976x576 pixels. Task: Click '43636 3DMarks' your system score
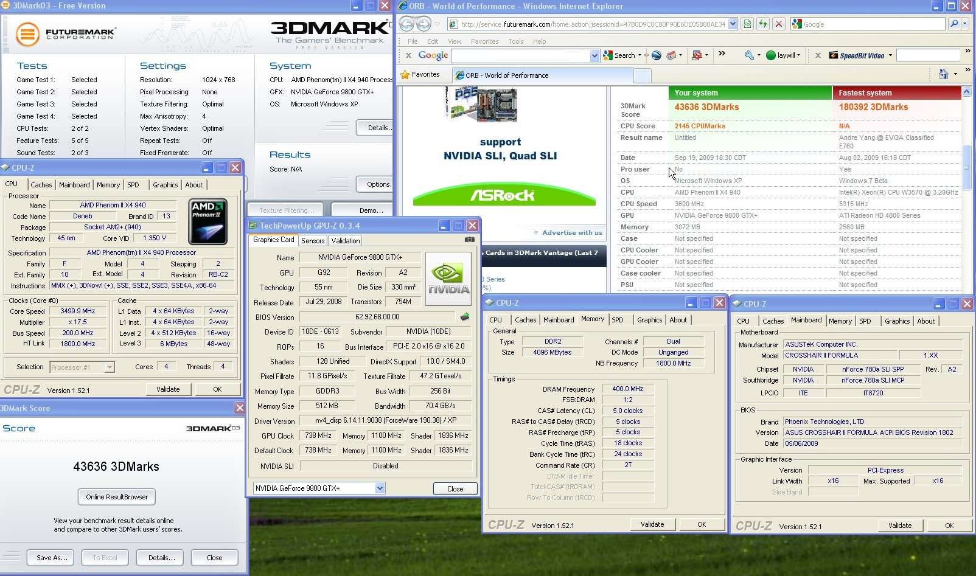(x=706, y=107)
